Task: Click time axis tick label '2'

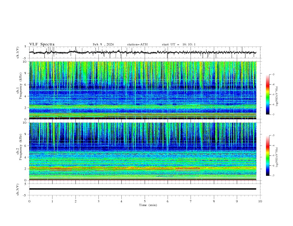Action: click(x=75, y=201)
